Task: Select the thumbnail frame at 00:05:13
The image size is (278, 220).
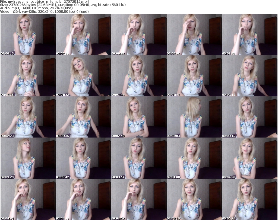Action: pyautogui.click(x=194, y=199)
